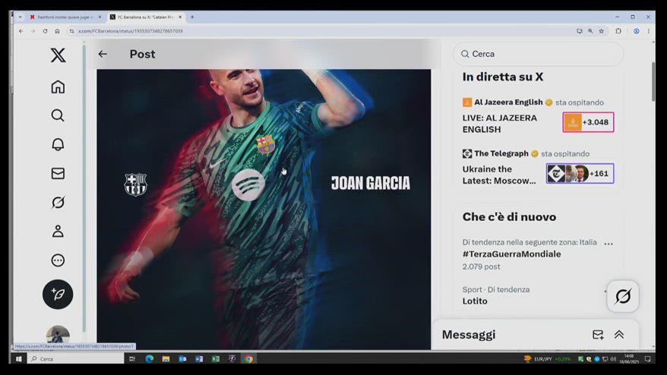Image resolution: width=667 pixels, height=375 pixels.
Task: Go to Home via the house icon
Action: [58, 87]
